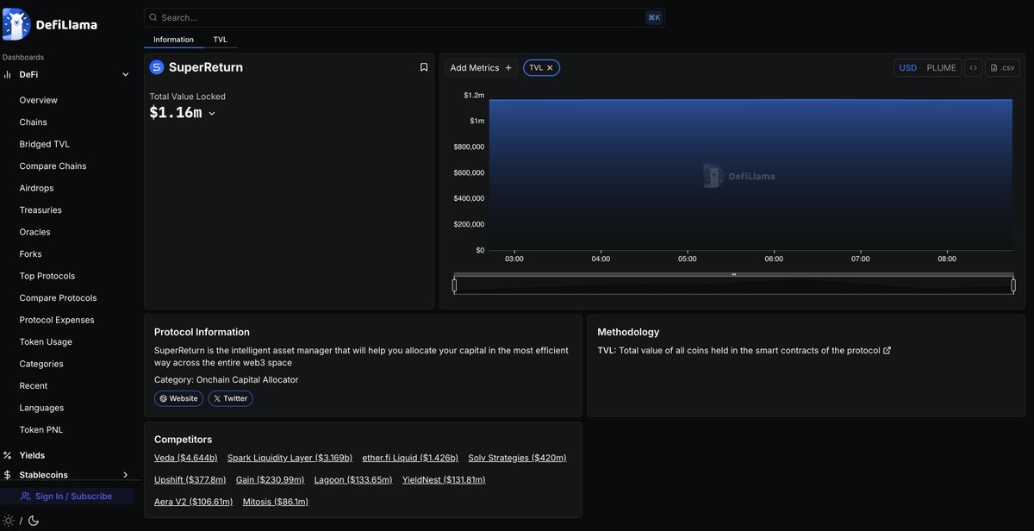Click the SuperReturn protocol icon
Image resolution: width=1034 pixels, height=531 pixels.
(156, 67)
